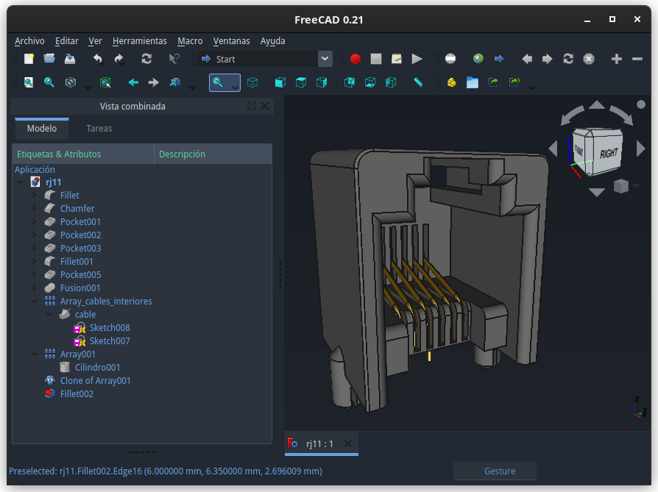658x492 pixels.
Task: Switch to the Tareas tab
Action: (99, 129)
